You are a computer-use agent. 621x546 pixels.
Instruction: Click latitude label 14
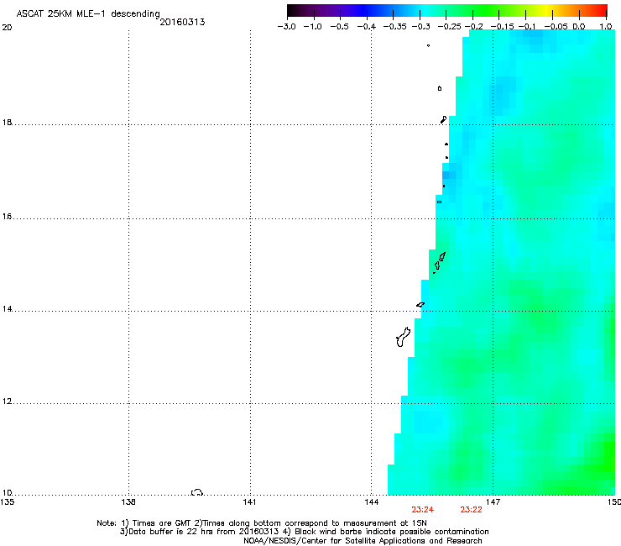(x=7, y=309)
